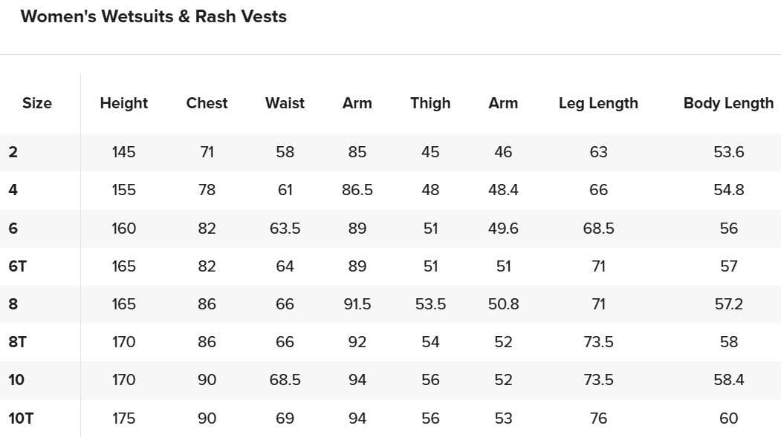Screen dimensions: 781x437
Task: Click the Women's Wetsuits & Rash Vests heading
Action: pyautogui.click(x=153, y=16)
